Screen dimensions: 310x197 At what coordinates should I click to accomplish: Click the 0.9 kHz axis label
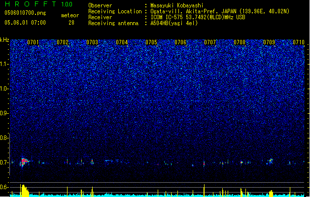click(4, 113)
